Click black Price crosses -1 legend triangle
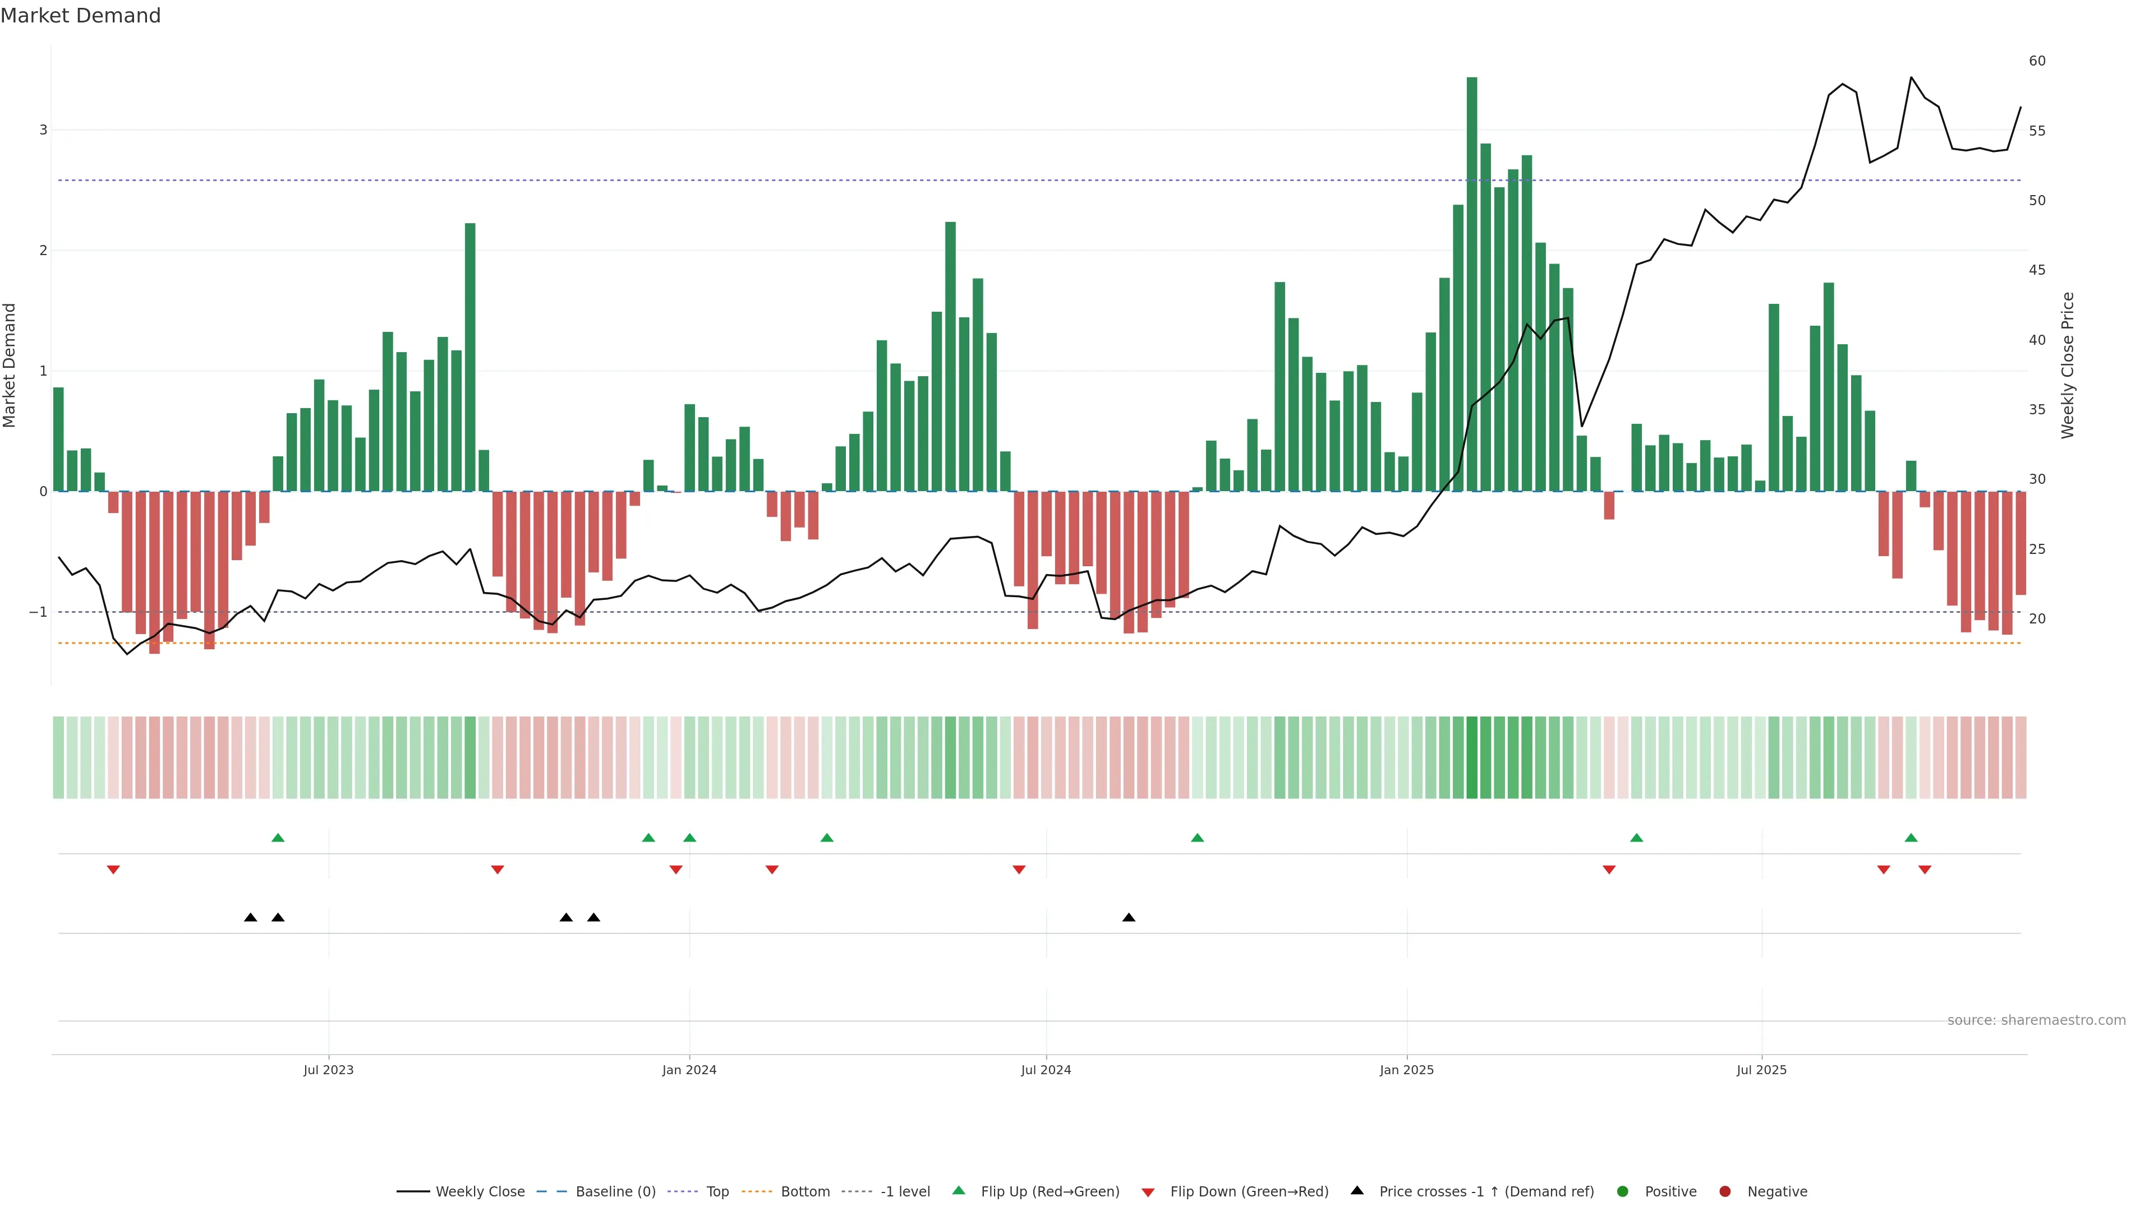The height and width of the screenshot is (1211, 2154). point(1357,1191)
